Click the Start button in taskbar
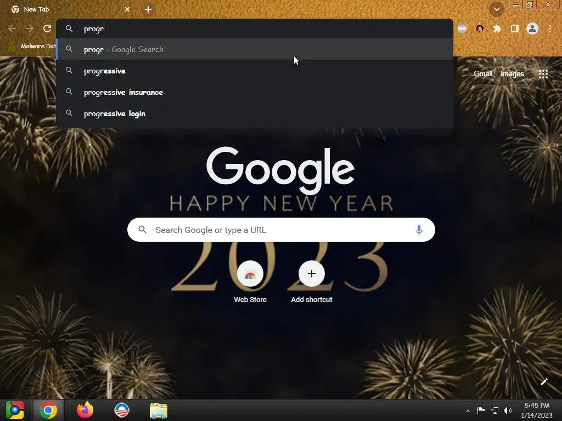The image size is (562, 421). point(15,410)
